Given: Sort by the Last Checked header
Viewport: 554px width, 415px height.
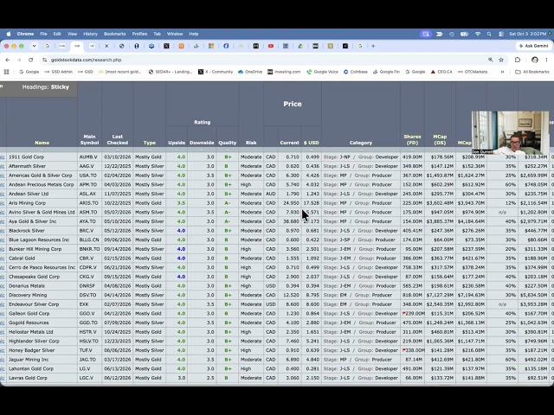Looking at the screenshot, I should (118, 139).
